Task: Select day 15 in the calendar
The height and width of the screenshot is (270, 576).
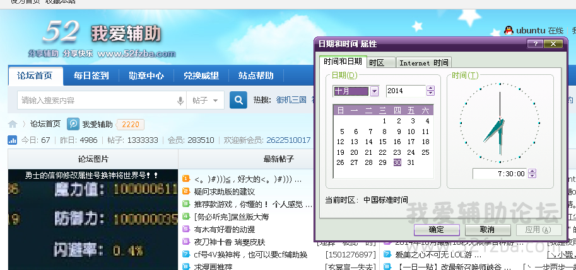Action: pos(383,142)
